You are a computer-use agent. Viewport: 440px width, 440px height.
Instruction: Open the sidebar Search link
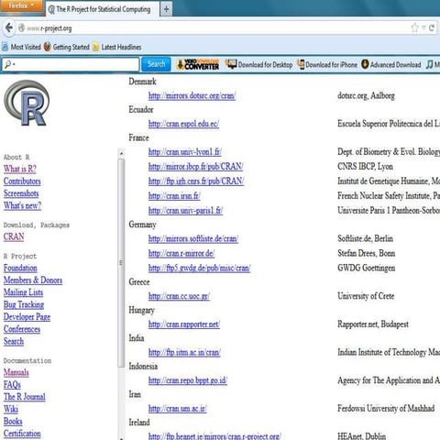point(14,341)
